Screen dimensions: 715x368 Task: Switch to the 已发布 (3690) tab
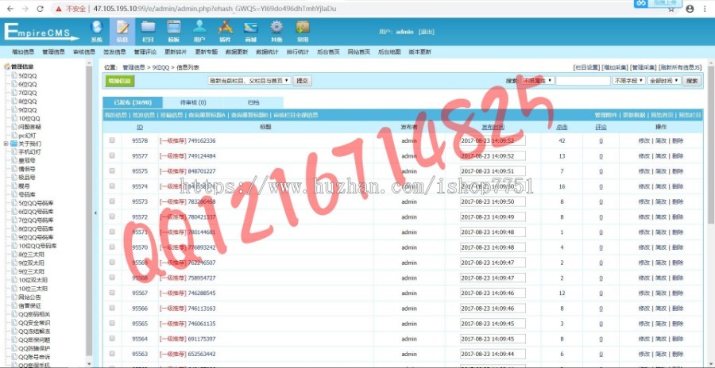click(133, 102)
